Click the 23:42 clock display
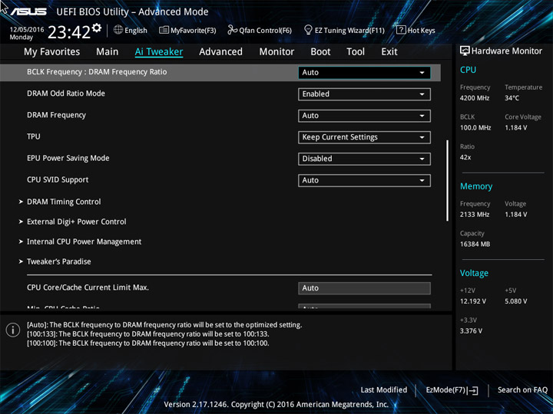The width and height of the screenshot is (553, 414). point(69,32)
